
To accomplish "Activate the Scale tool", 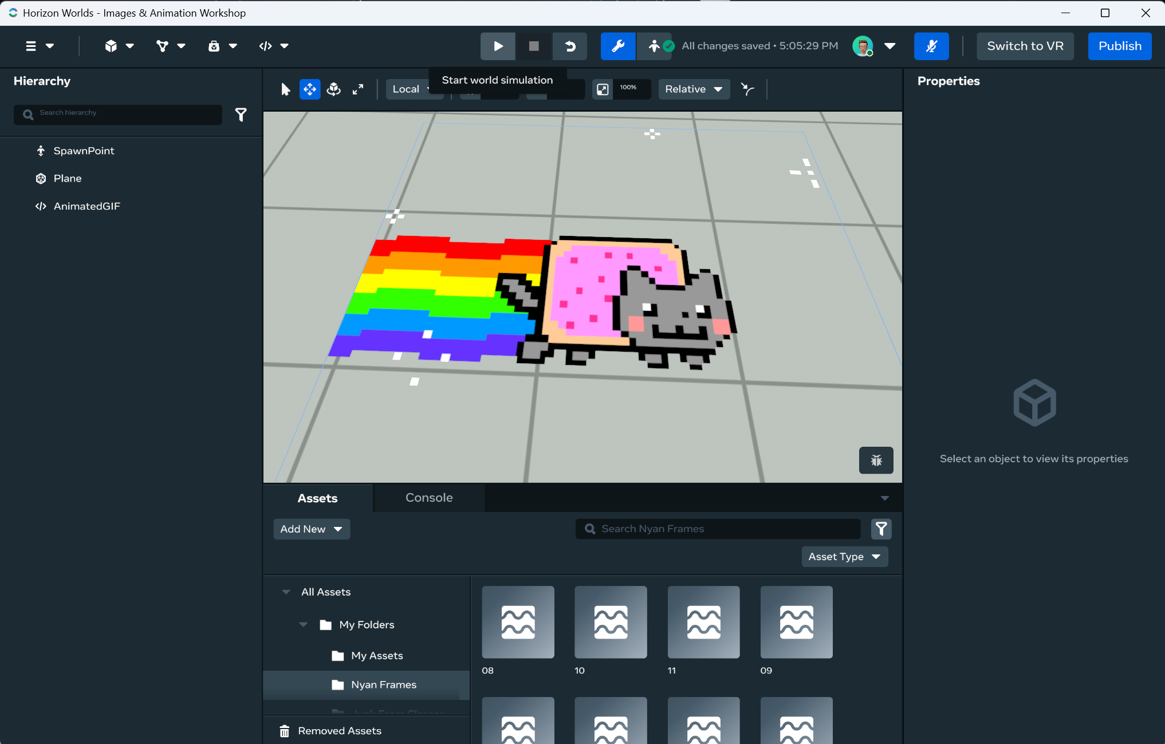I will pos(358,89).
